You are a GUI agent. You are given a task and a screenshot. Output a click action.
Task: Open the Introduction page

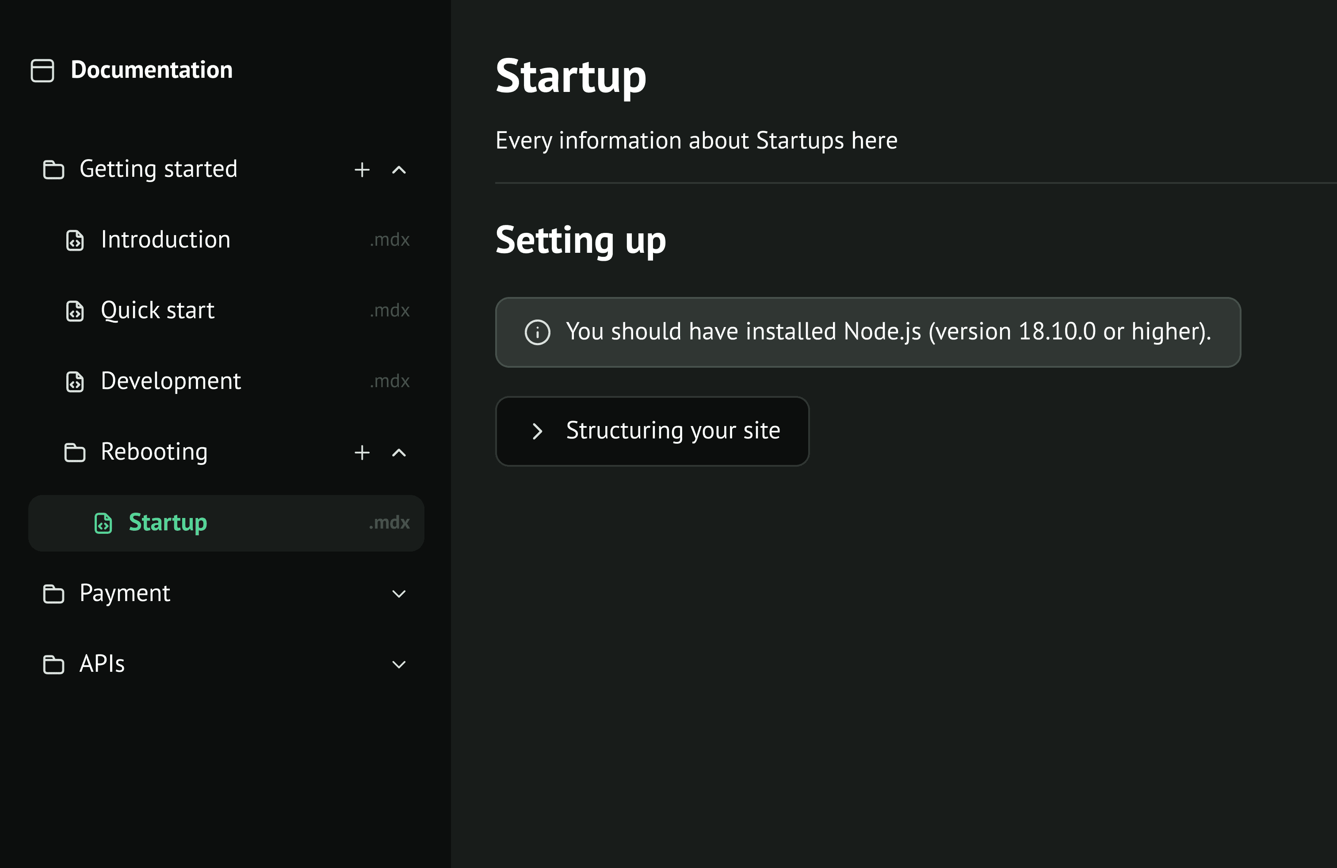click(x=166, y=240)
